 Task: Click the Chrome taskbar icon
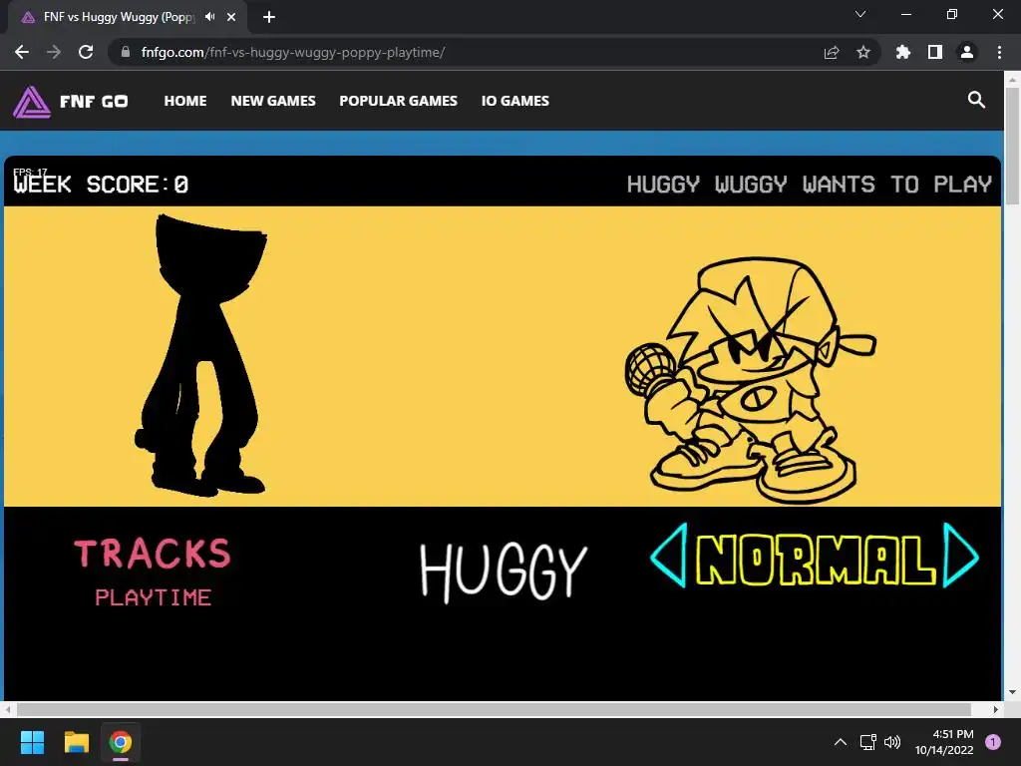121,742
